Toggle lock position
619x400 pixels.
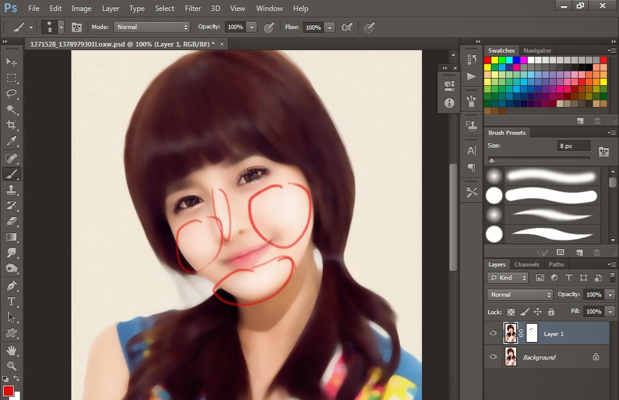pos(537,312)
